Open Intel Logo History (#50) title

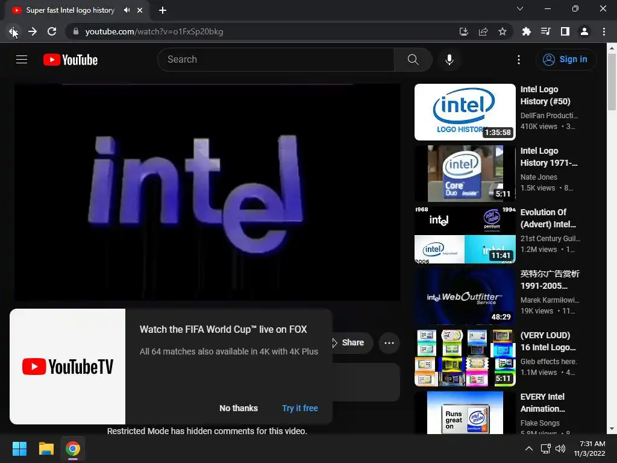pyautogui.click(x=545, y=95)
